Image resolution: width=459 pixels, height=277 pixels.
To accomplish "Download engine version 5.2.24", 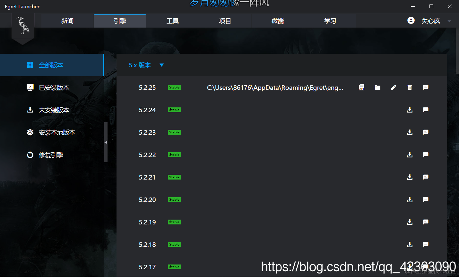I will pos(410,110).
